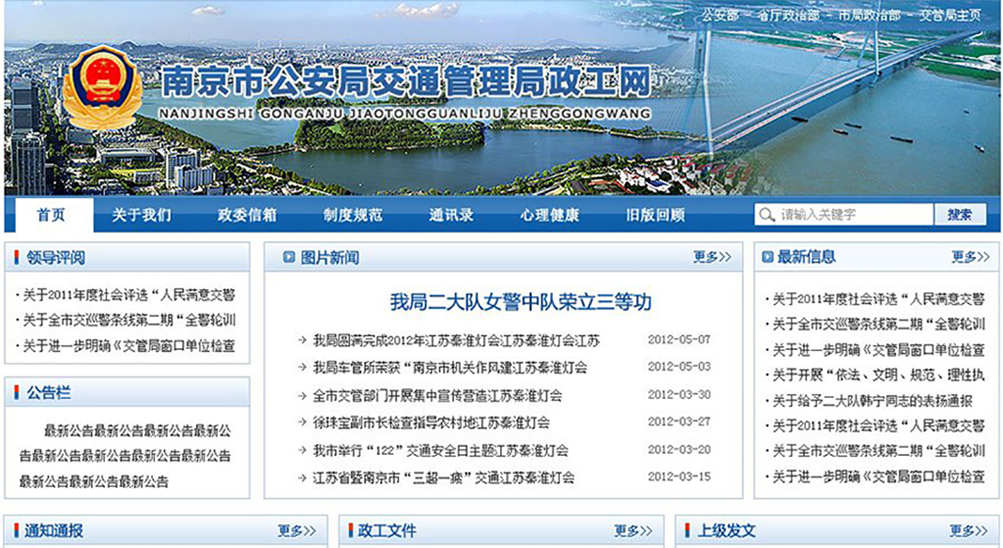Screen dimensions: 1003x548
Task: Open the 心理健康 navigation item
Action: pos(550,216)
